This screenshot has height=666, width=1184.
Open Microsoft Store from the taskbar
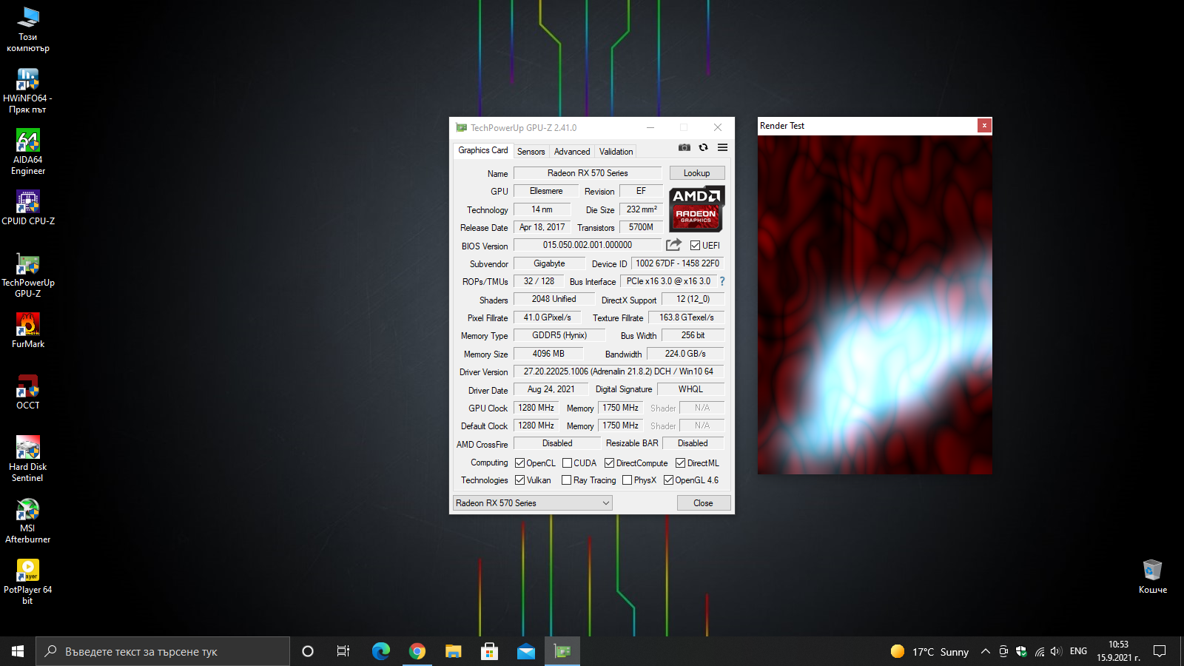tap(489, 651)
